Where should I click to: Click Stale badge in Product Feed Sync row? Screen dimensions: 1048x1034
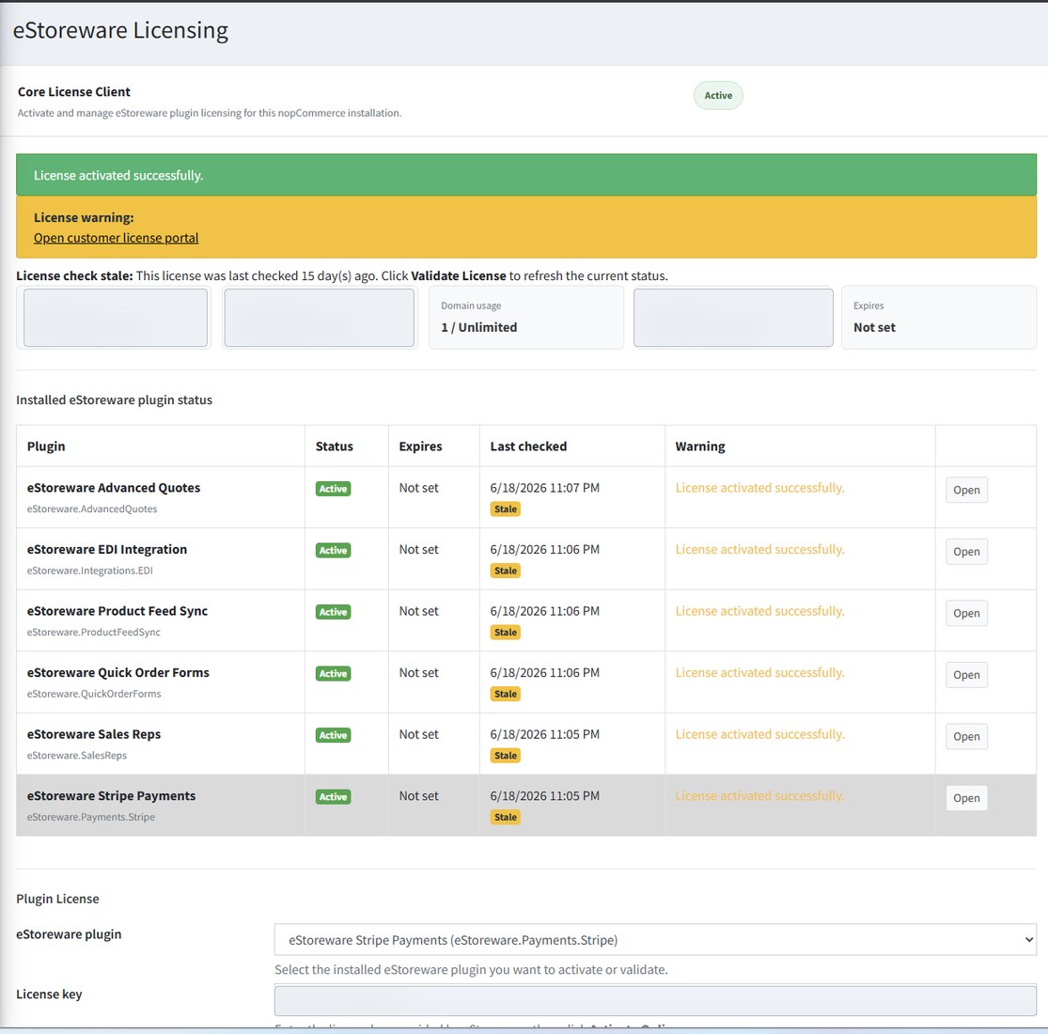(x=506, y=633)
